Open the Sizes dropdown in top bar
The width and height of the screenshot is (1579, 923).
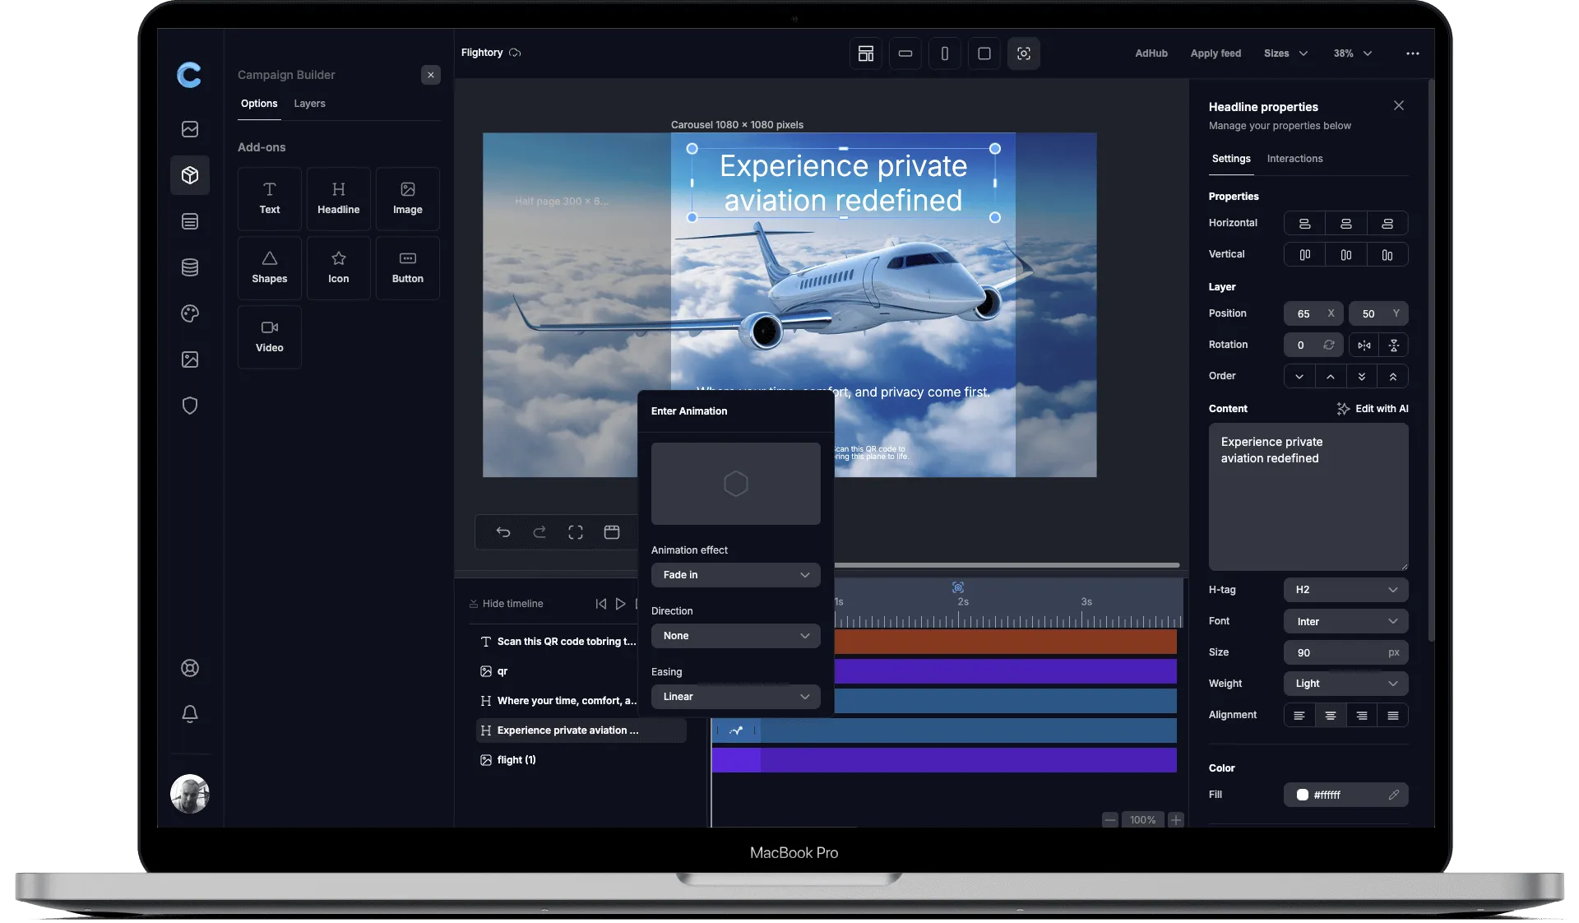(1285, 53)
